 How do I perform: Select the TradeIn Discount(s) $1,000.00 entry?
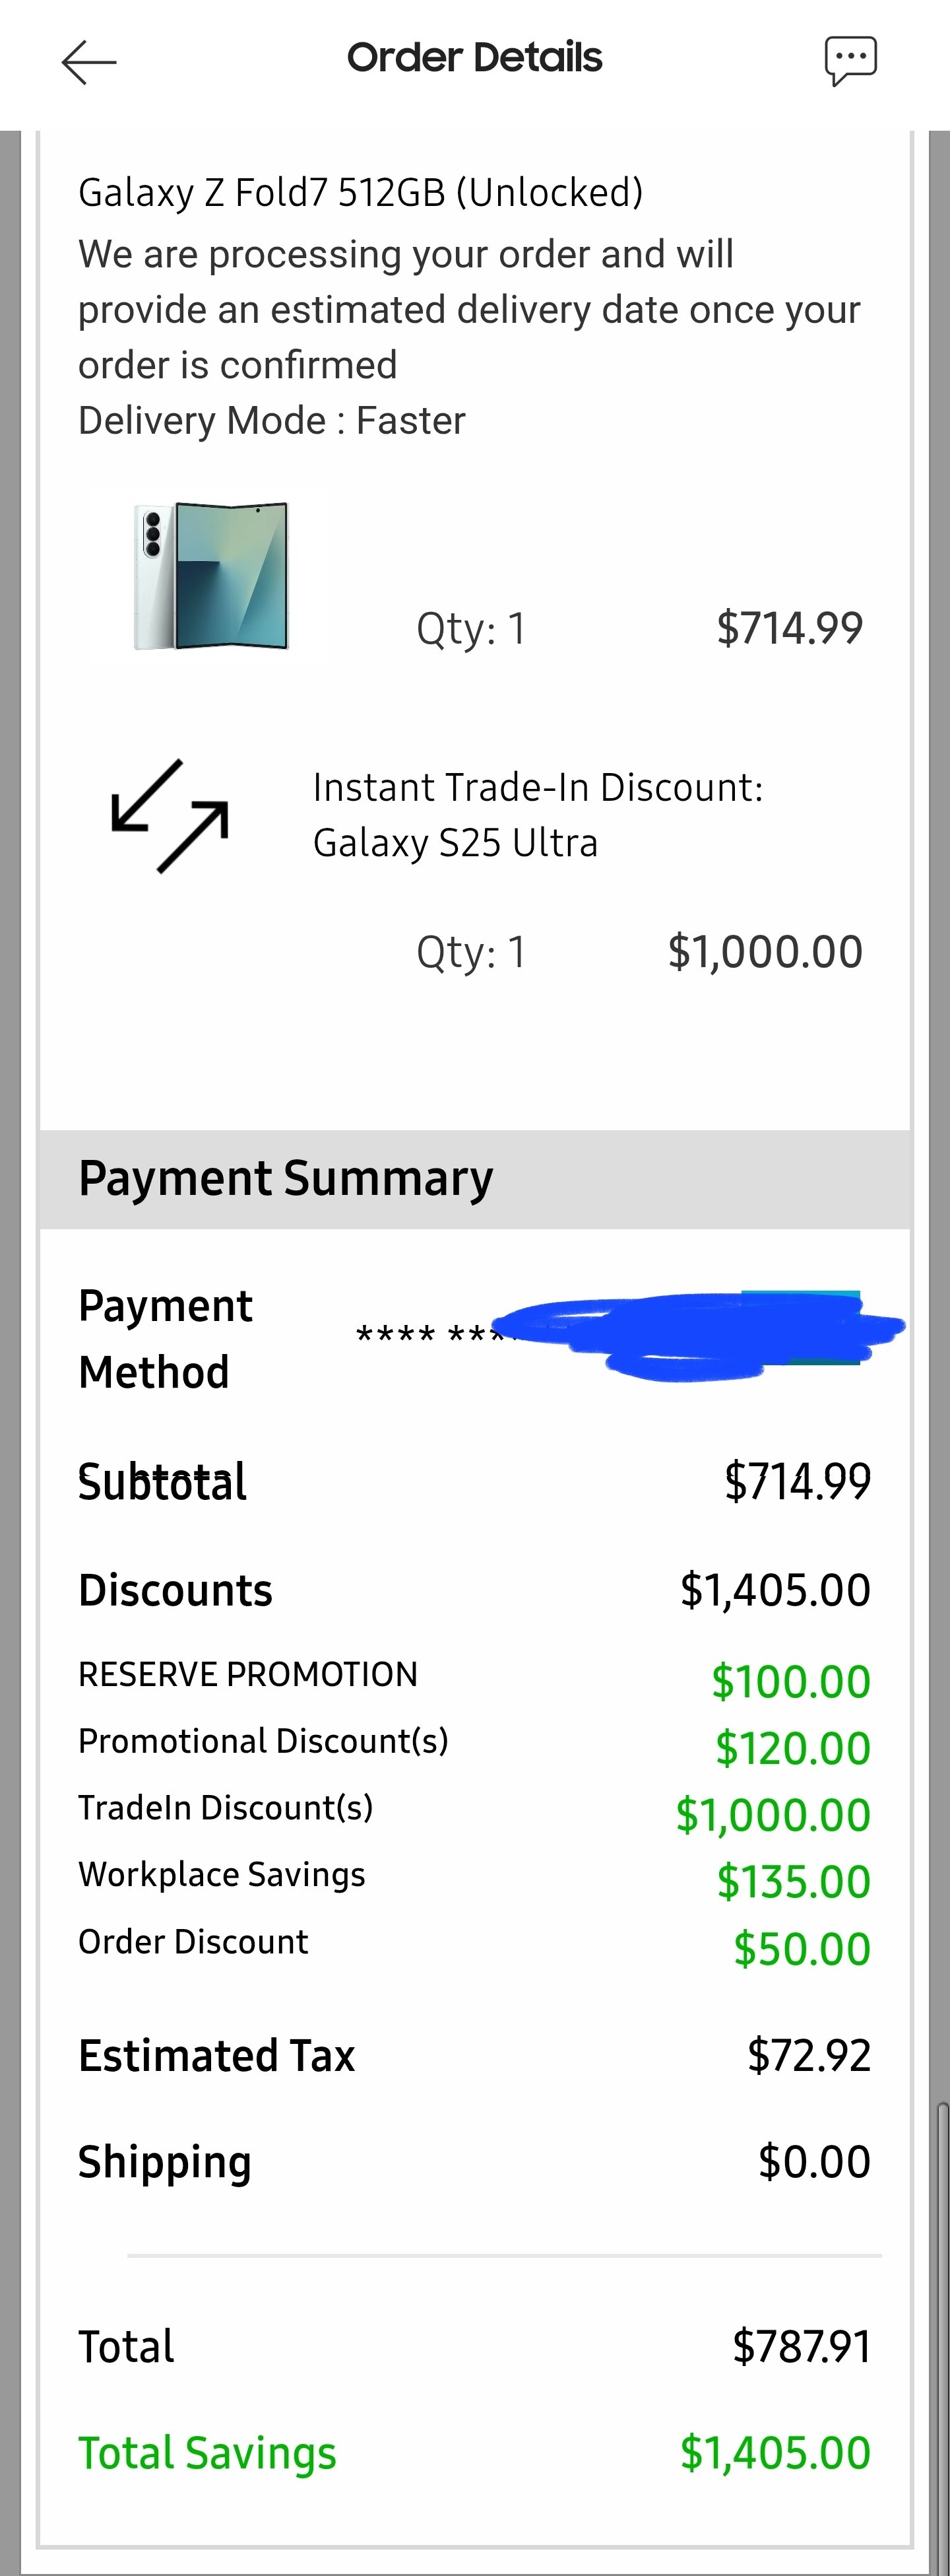(476, 1812)
